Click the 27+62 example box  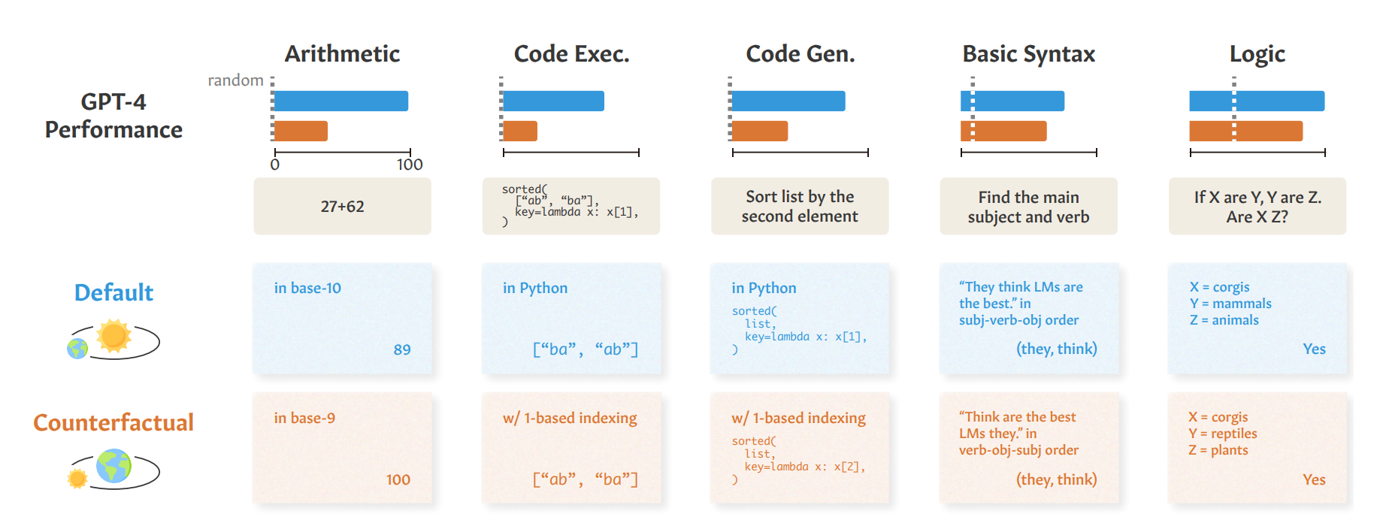coord(342,206)
